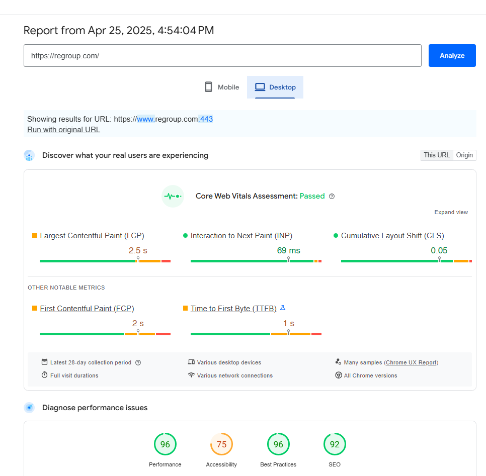
Task: Jump to Best Practices score gauge
Action: pos(278,444)
